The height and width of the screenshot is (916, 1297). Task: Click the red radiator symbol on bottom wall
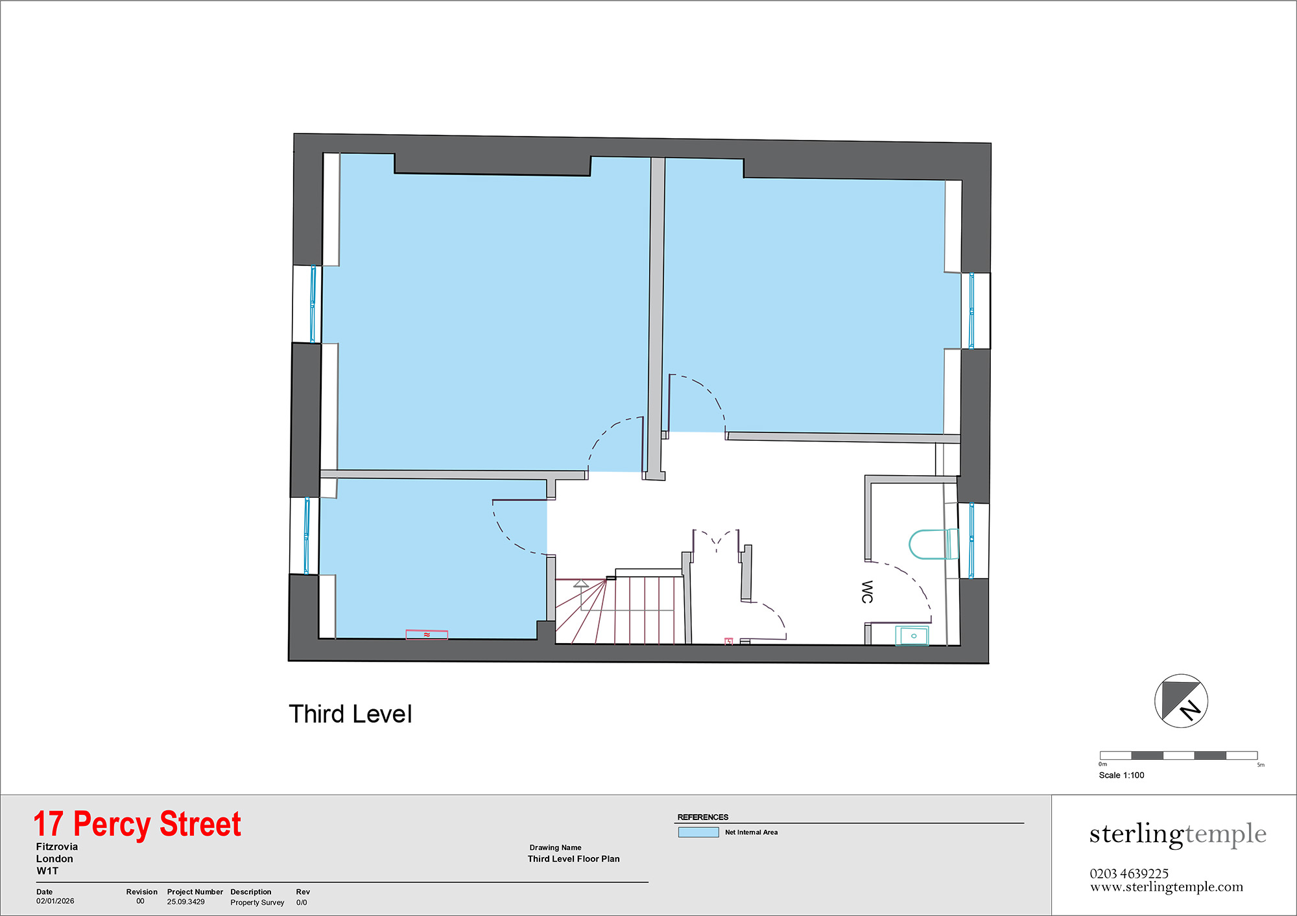pos(427,635)
